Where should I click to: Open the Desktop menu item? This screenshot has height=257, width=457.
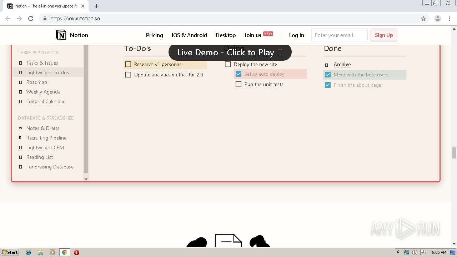(x=226, y=35)
